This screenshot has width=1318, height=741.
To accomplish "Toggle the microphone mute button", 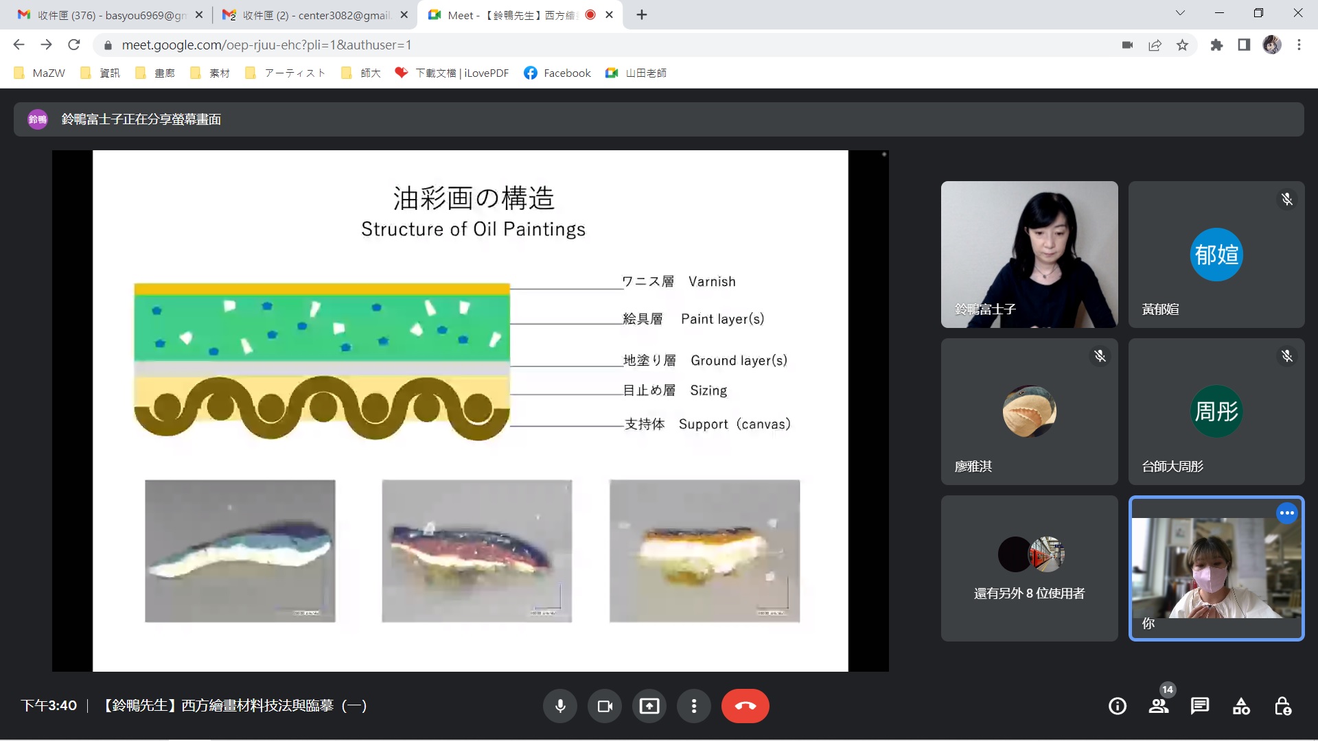I will coord(560,706).
